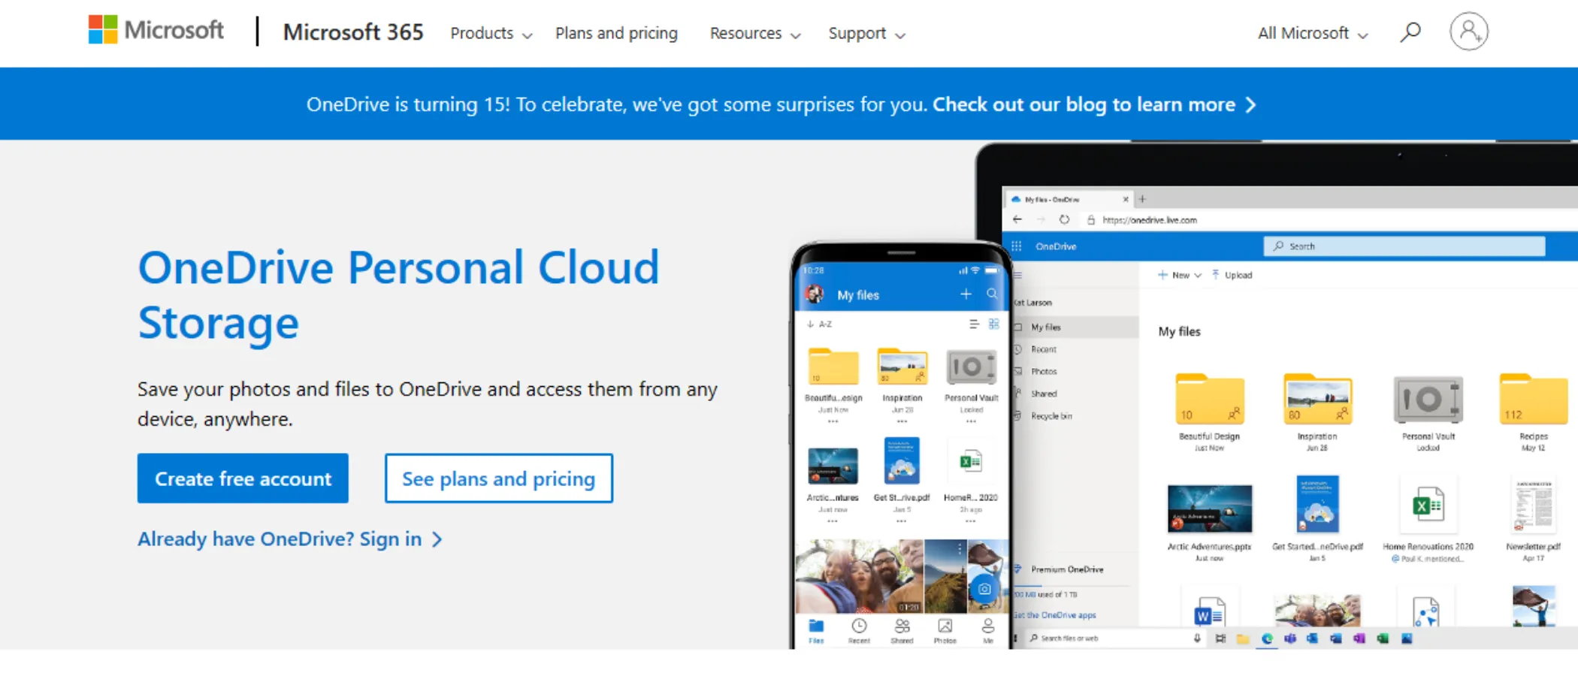The height and width of the screenshot is (676, 1578).
Task: Click Premium OneDrive in the sidebar
Action: (x=1067, y=569)
